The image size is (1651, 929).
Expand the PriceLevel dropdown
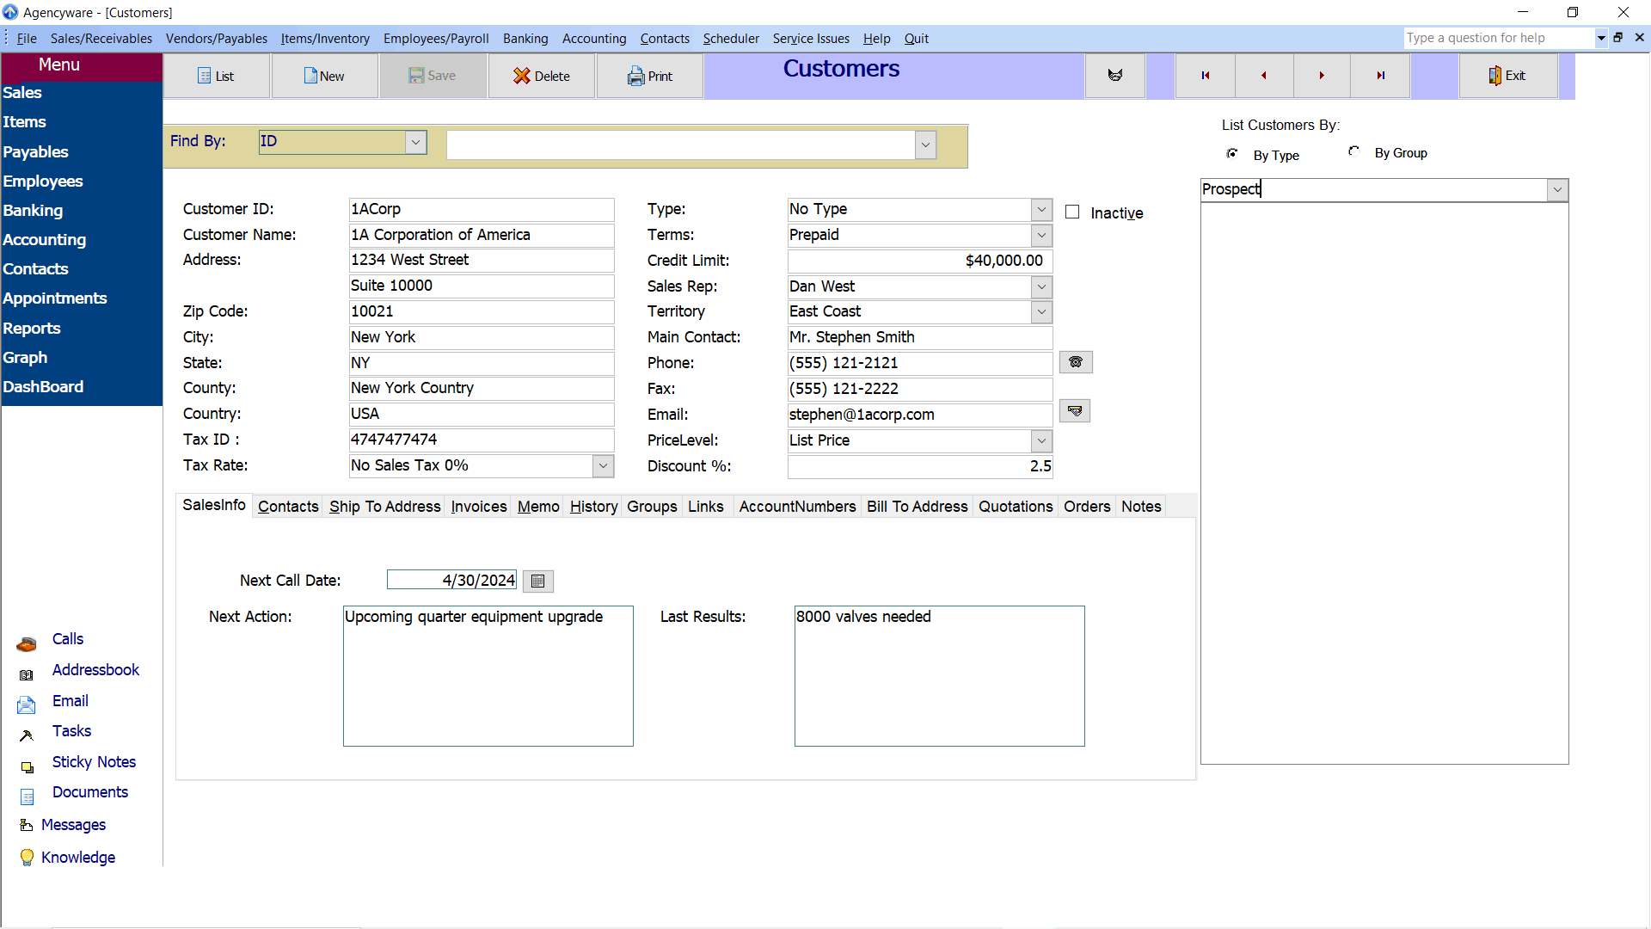tap(1041, 440)
